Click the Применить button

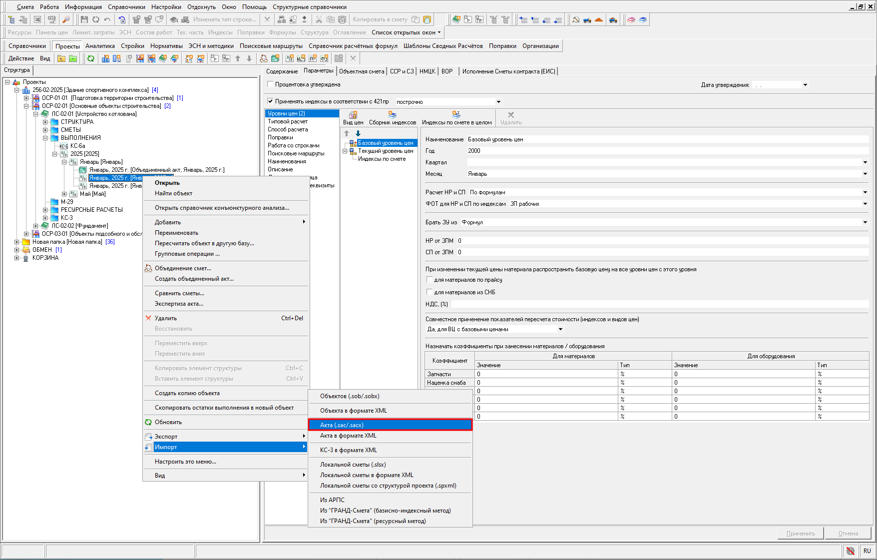800,534
